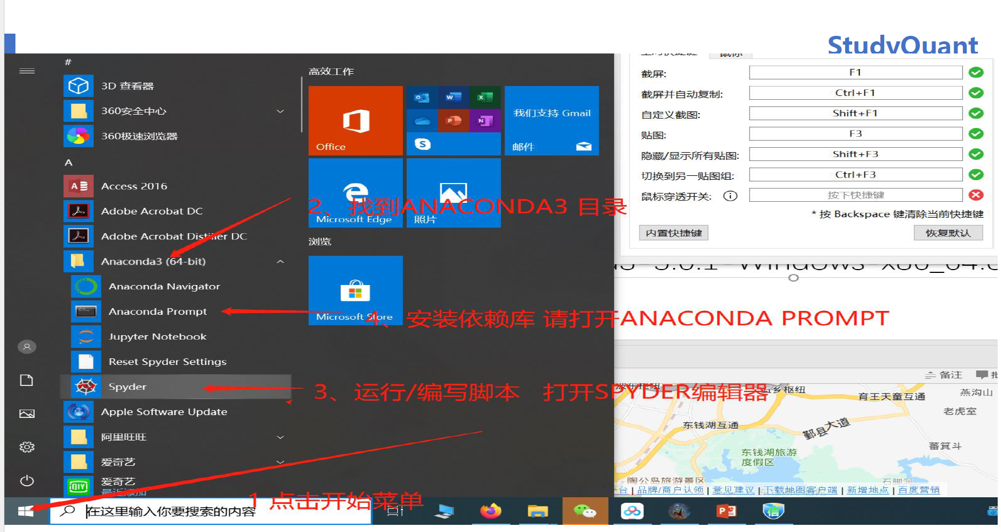This screenshot has width=1001, height=532.
Task: Open the green iQIYI 爱奇艺 app
Action: point(176,486)
